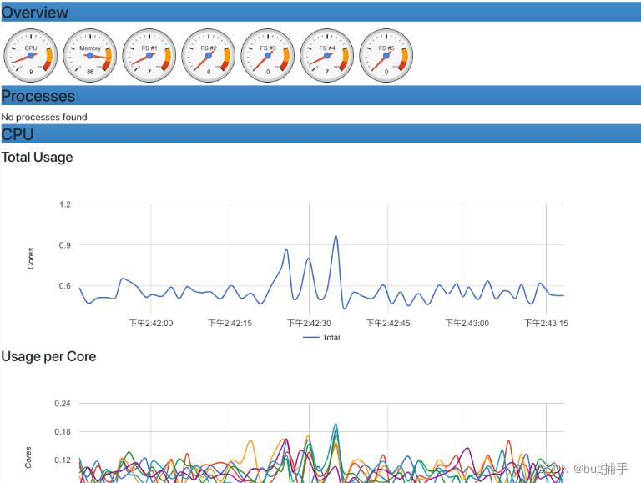Click the CPU section header
This screenshot has height=483, width=641.
tap(320, 134)
